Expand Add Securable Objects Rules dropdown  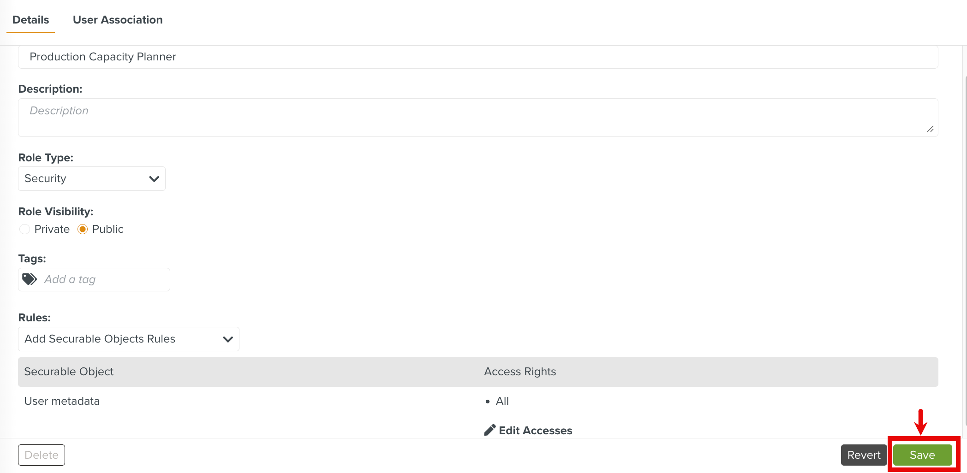(x=128, y=339)
